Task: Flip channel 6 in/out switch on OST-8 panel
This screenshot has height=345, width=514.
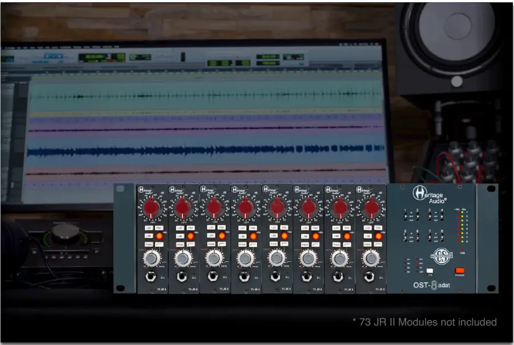Action: 417,237
